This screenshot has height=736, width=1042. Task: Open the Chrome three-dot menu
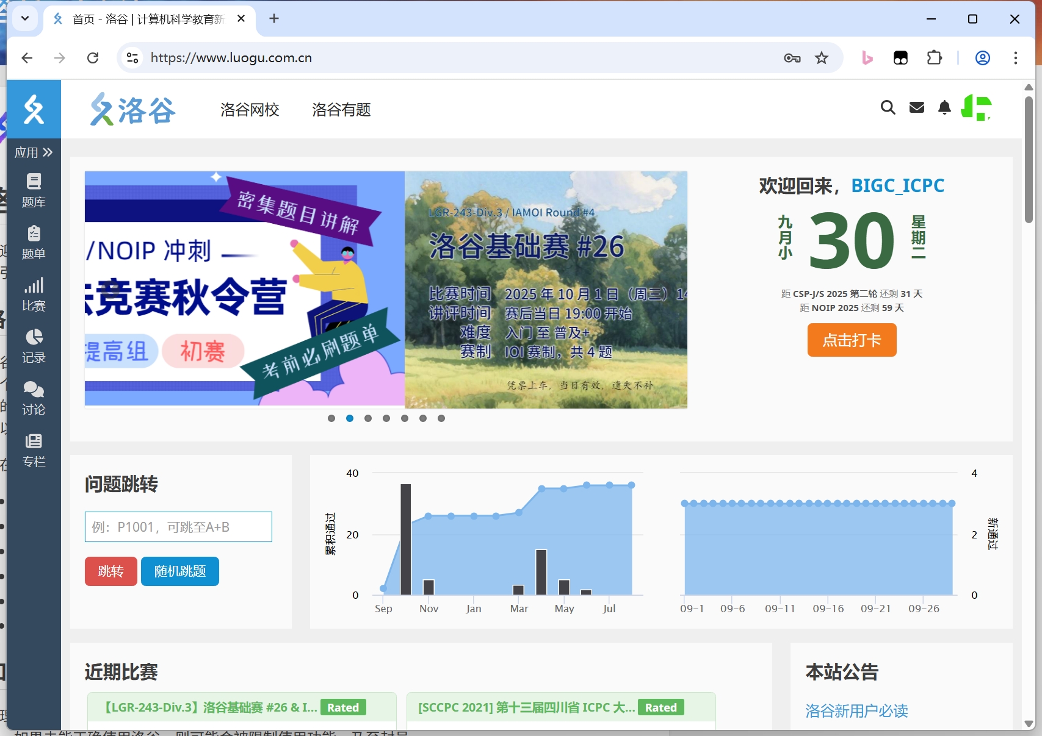tap(1015, 58)
